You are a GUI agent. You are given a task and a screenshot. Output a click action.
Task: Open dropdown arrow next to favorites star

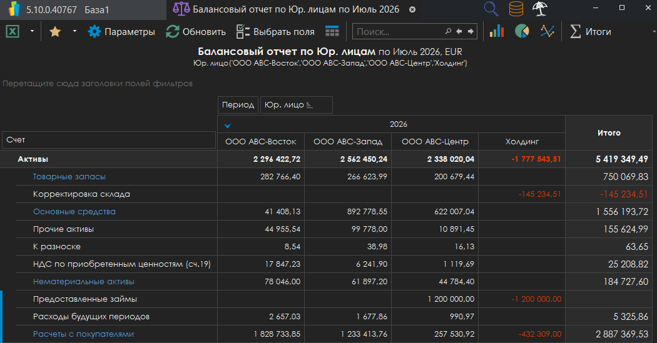point(74,31)
